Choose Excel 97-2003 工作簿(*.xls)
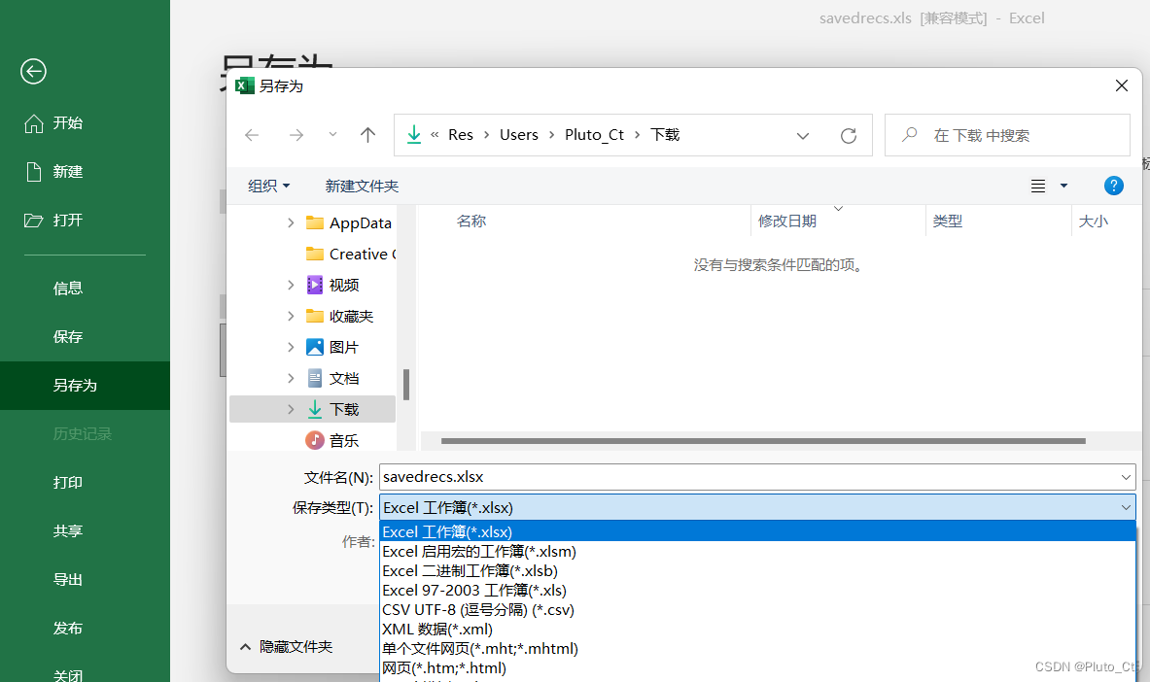Viewport: 1150px width, 682px height. click(757, 591)
